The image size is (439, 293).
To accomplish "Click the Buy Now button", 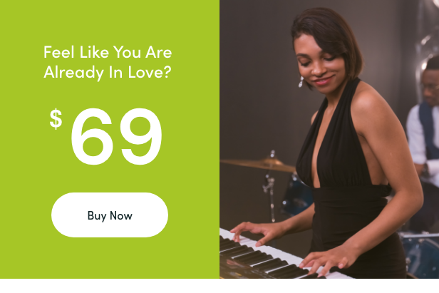I will (x=110, y=215).
